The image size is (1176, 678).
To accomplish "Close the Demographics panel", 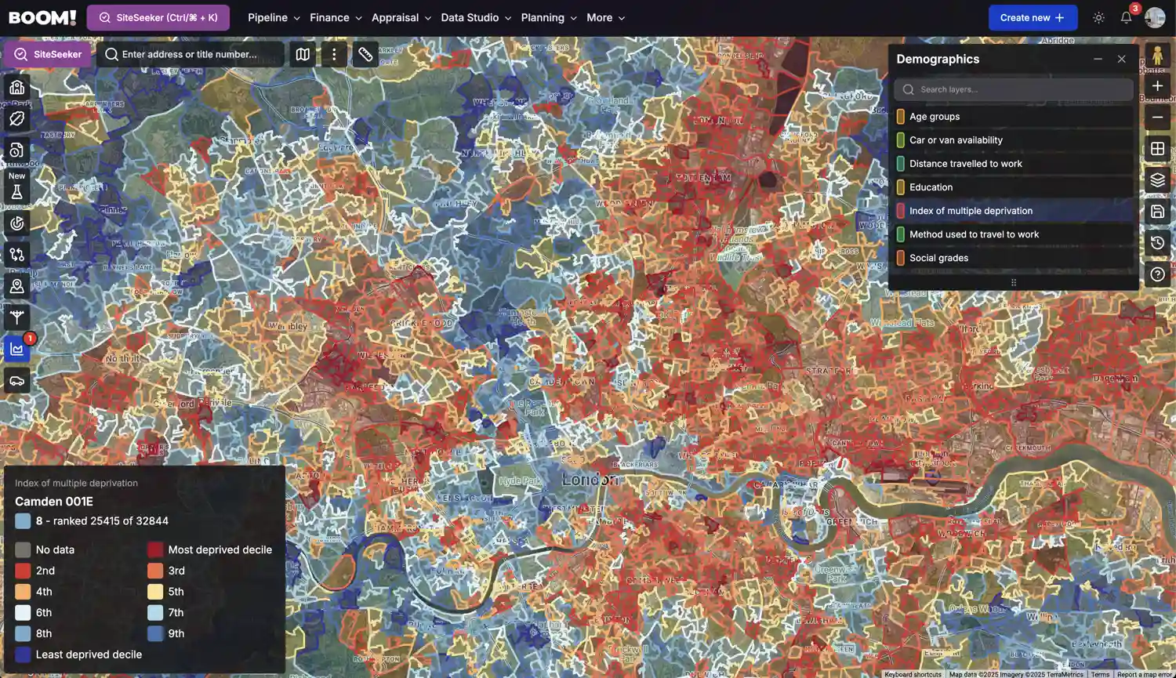I will 1122,59.
